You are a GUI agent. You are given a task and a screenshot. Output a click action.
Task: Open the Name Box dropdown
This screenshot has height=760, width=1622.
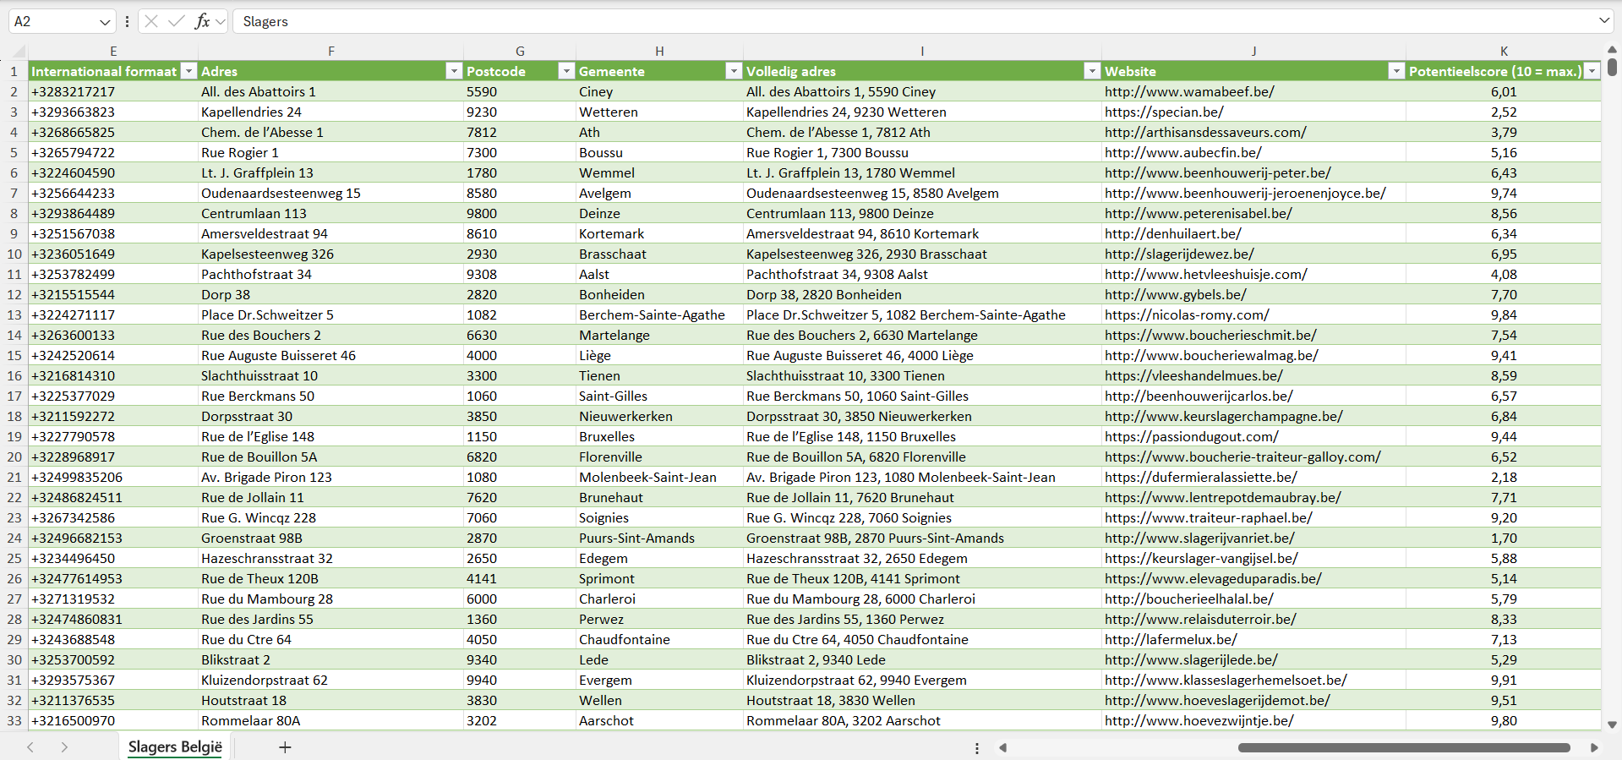[x=105, y=22]
